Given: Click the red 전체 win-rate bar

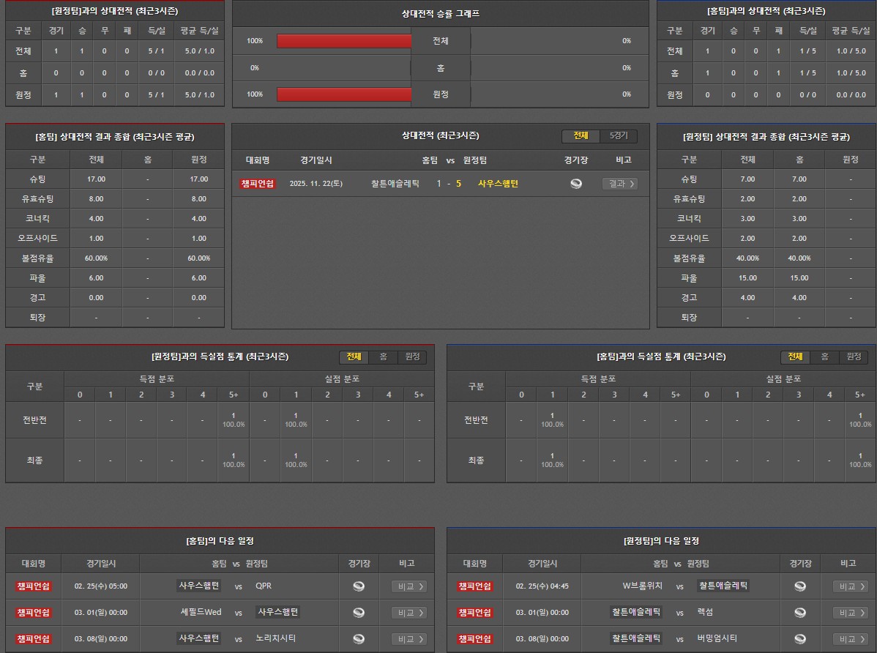Looking at the screenshot, I should (344, 41).
